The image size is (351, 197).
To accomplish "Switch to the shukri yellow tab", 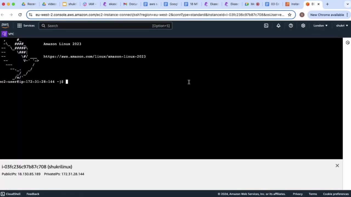I will click(70, 4).
